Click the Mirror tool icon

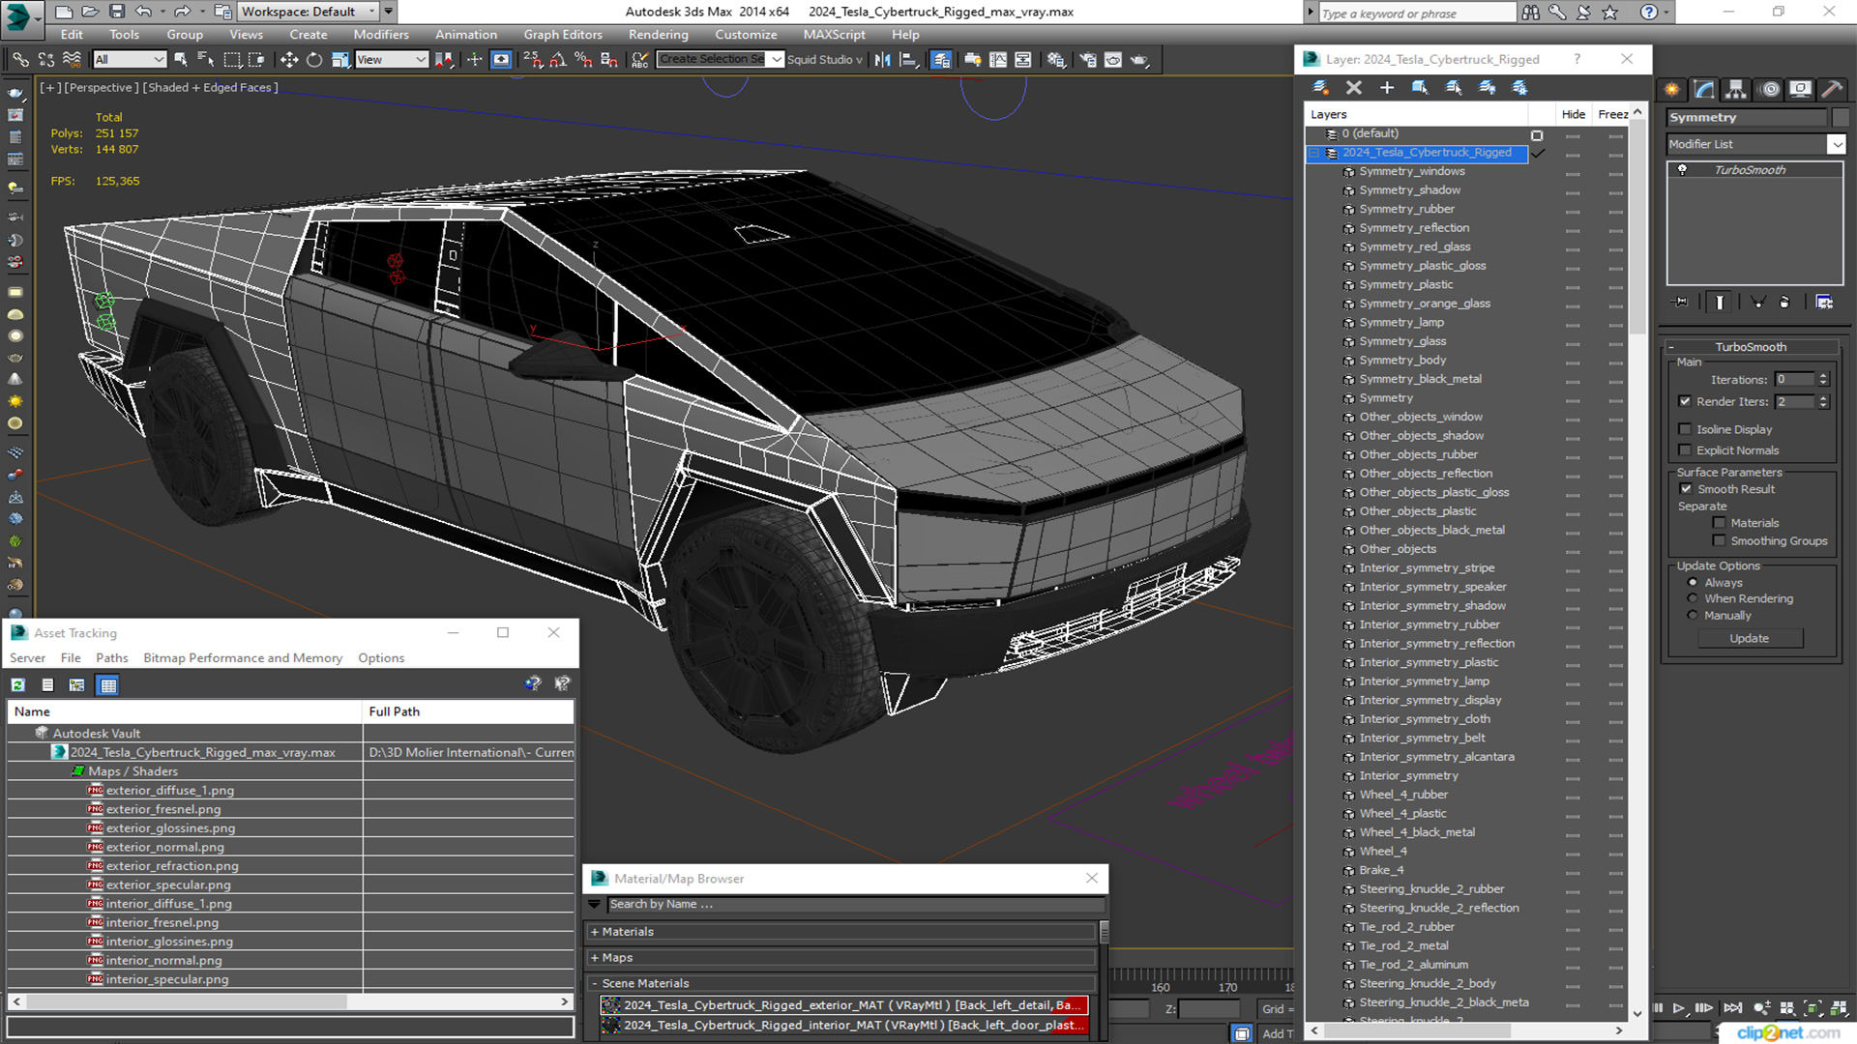(x=882, y=60)
